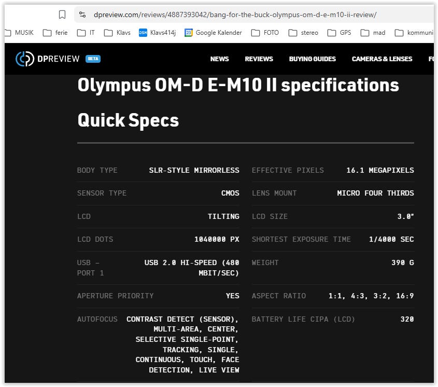Click the USB 2.0 HI-SPEED value
This screenshot has width=438, height=387.
point(192,268)
